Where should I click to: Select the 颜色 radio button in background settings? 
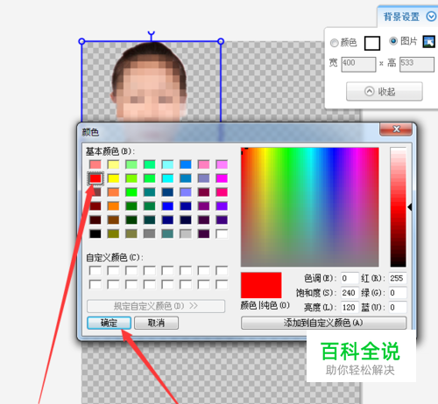coord(335,43)
